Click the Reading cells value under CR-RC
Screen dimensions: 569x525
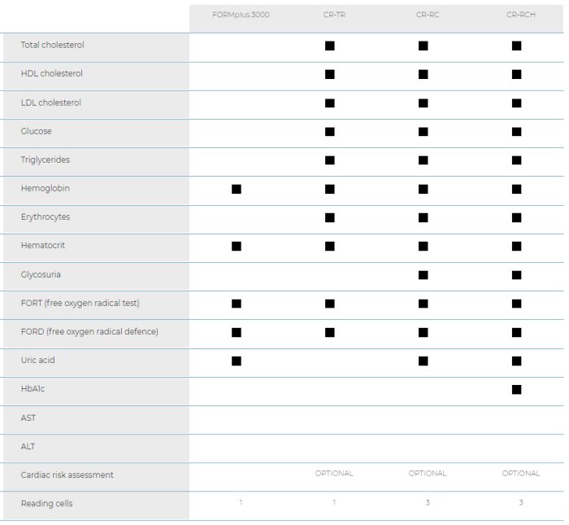click(428, 503)
